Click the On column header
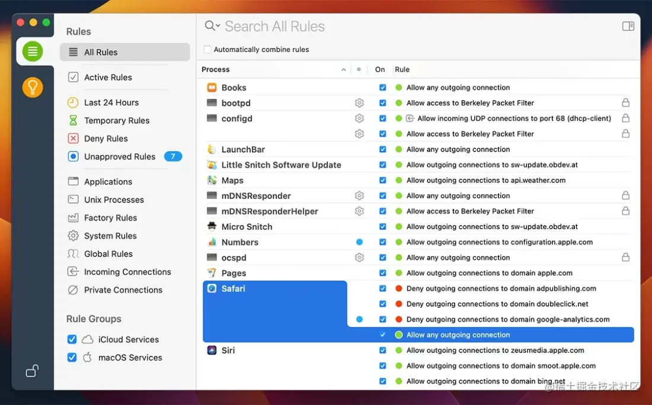 coord(380,69)
